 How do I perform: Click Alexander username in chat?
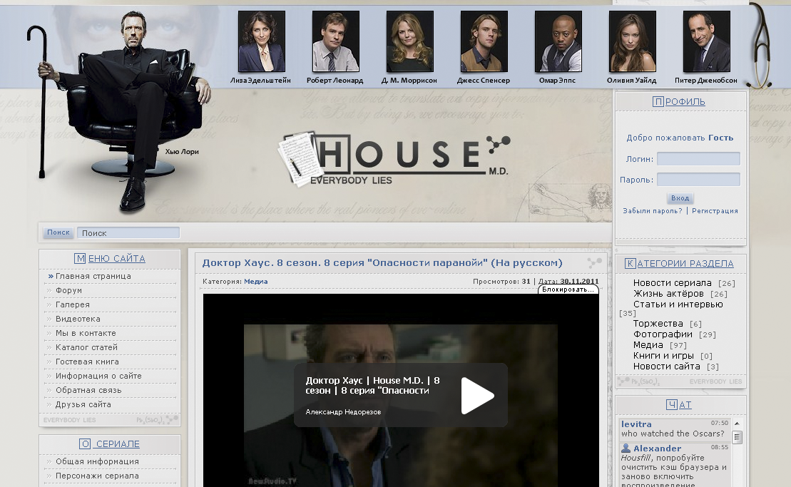(658, 448)
